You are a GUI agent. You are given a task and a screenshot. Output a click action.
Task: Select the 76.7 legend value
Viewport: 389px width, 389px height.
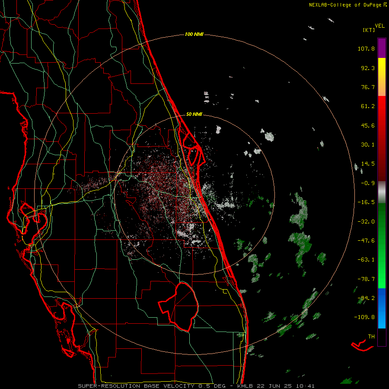click(368, 87)
